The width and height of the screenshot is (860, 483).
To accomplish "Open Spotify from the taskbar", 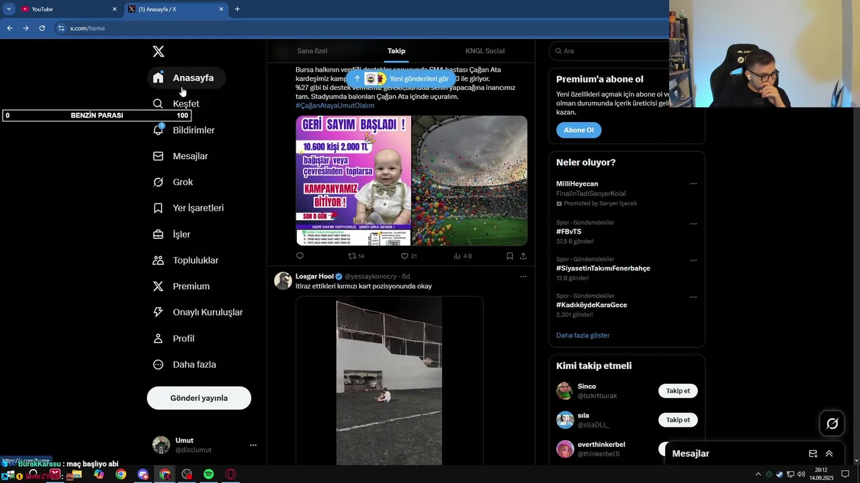I will tap(209, 474).
